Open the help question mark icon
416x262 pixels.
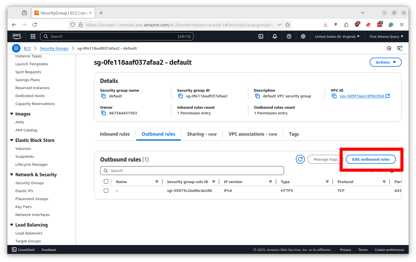289,36
